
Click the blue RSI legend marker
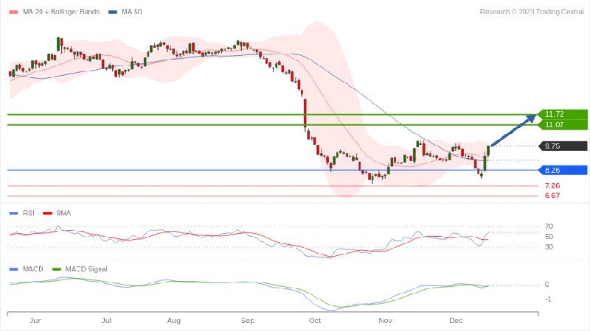coord(13,213)
